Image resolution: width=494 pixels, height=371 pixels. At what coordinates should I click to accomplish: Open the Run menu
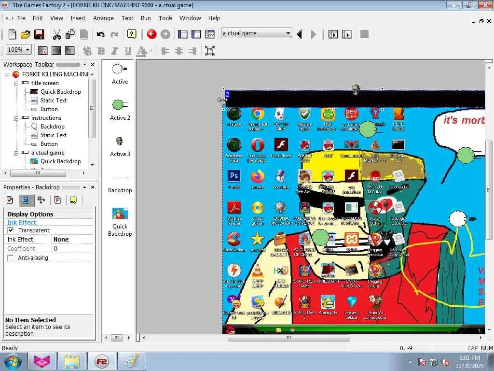click(145, 18)
